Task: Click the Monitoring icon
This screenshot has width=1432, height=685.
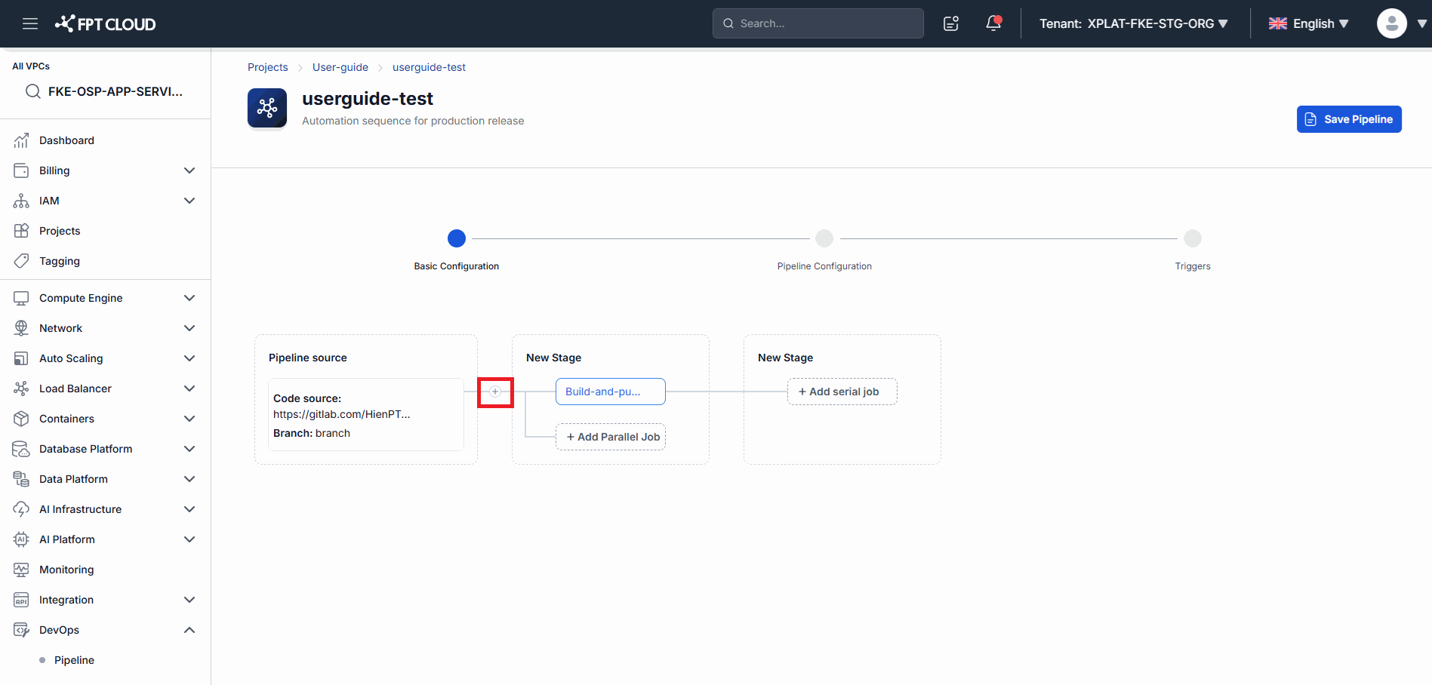Action: 21,570
